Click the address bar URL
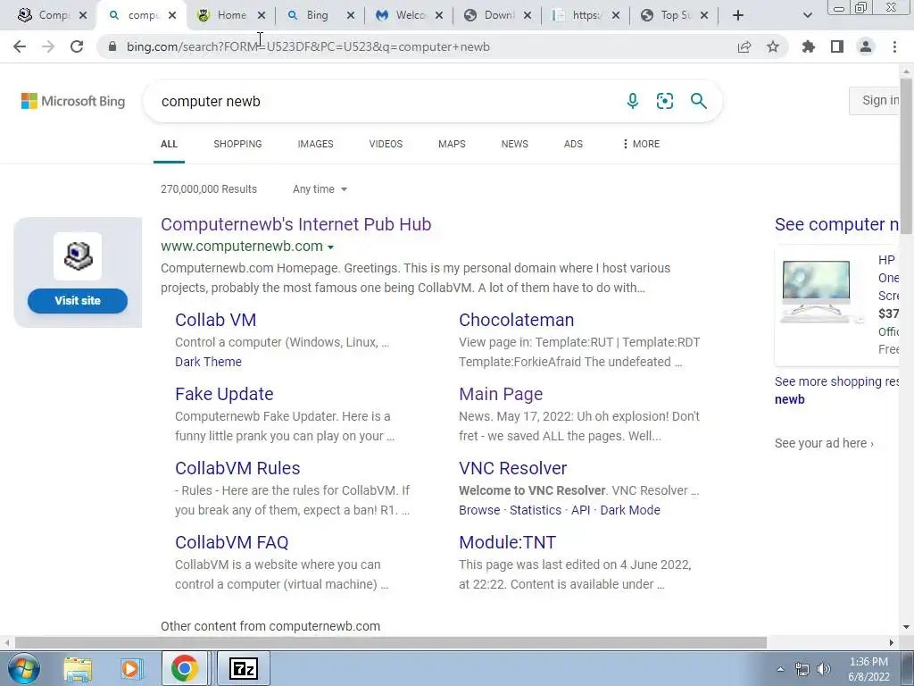Viewport: 914px width, 686px height. [308, 46]
